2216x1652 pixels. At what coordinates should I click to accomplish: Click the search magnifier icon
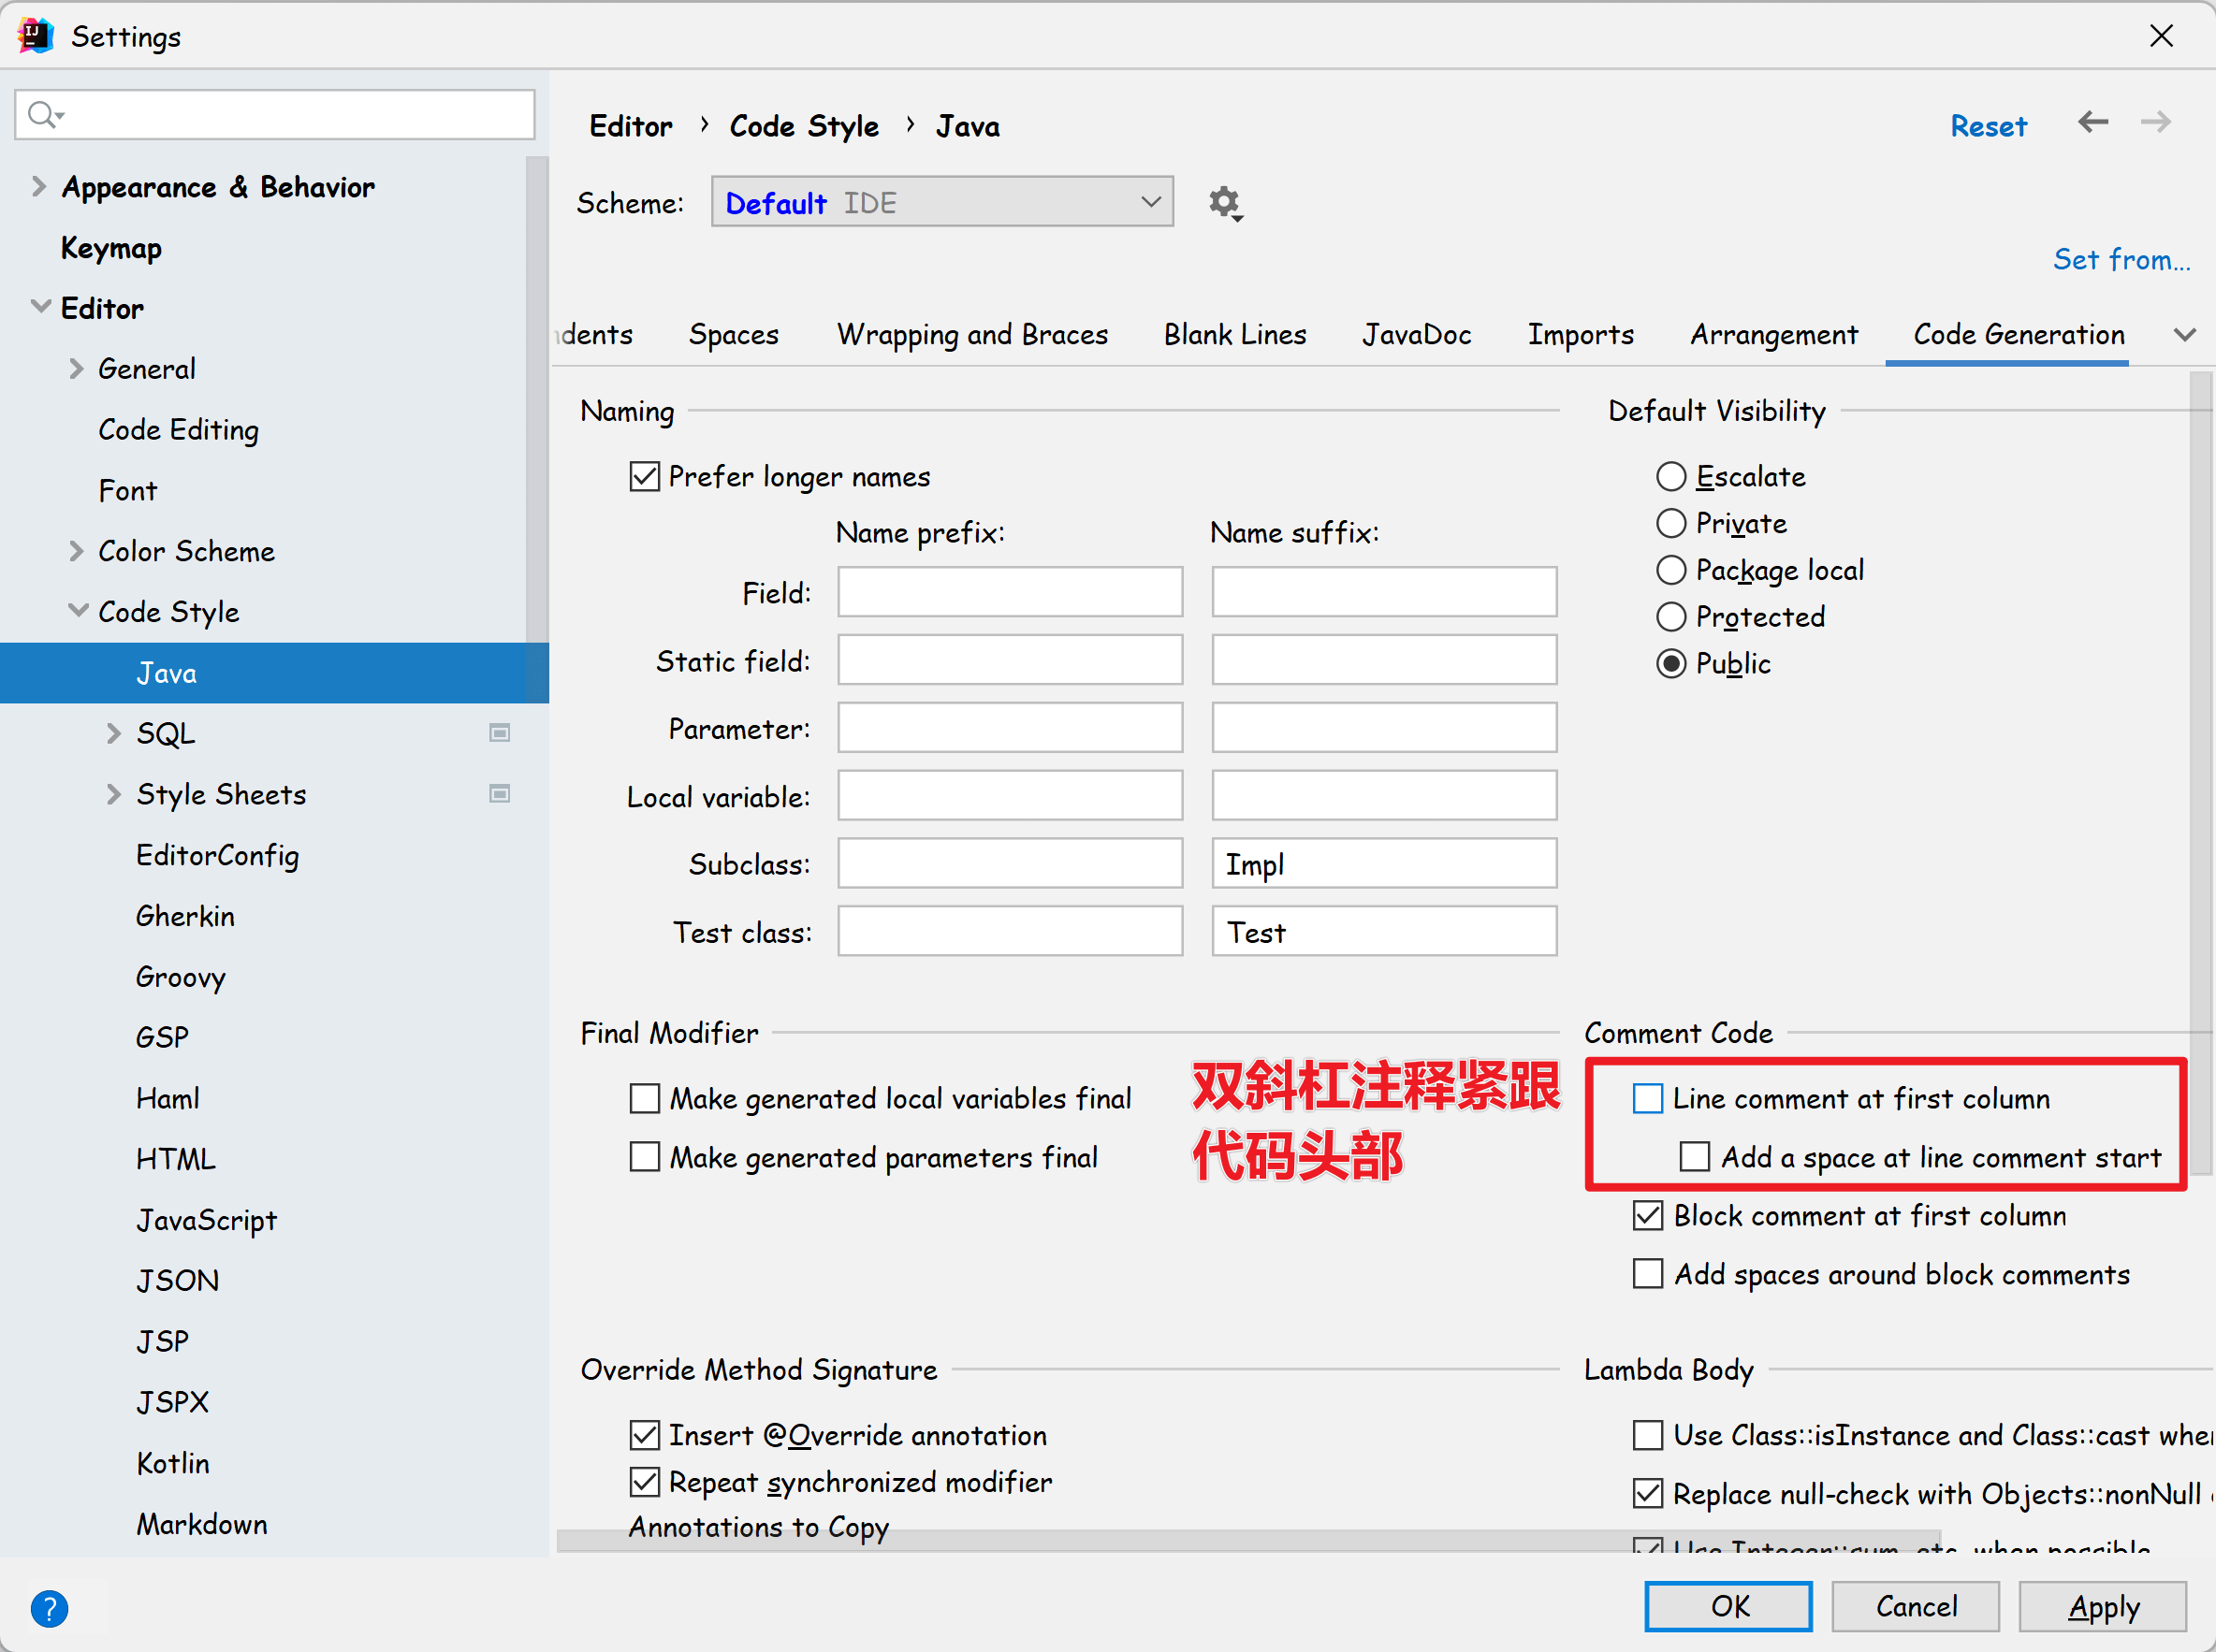tap(42, 115)
